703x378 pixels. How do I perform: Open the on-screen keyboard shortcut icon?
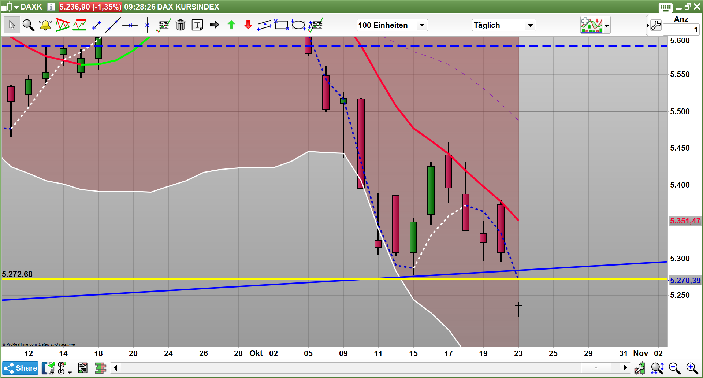[x=665, y=7]
